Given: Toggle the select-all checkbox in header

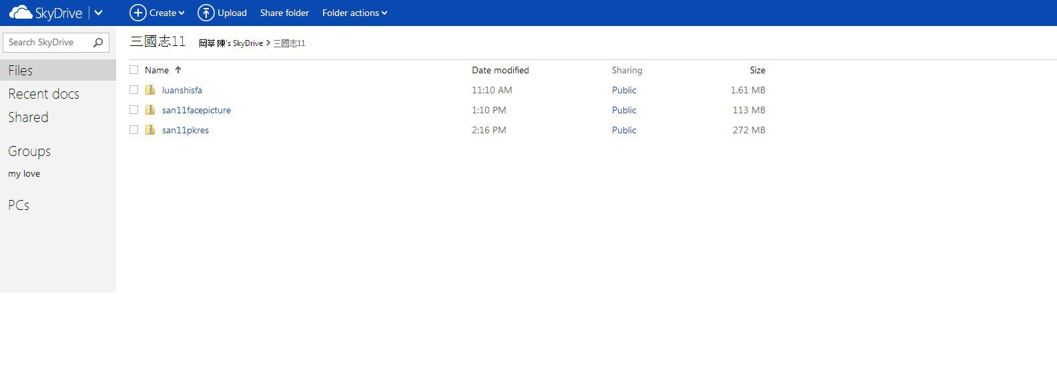Looking at the screenshot, I should point(134,70).
